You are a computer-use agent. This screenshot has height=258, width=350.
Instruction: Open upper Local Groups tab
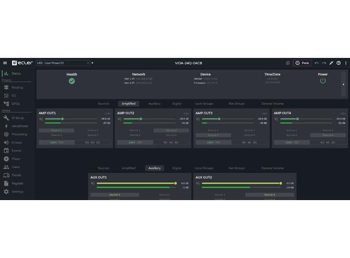(204, 104)
